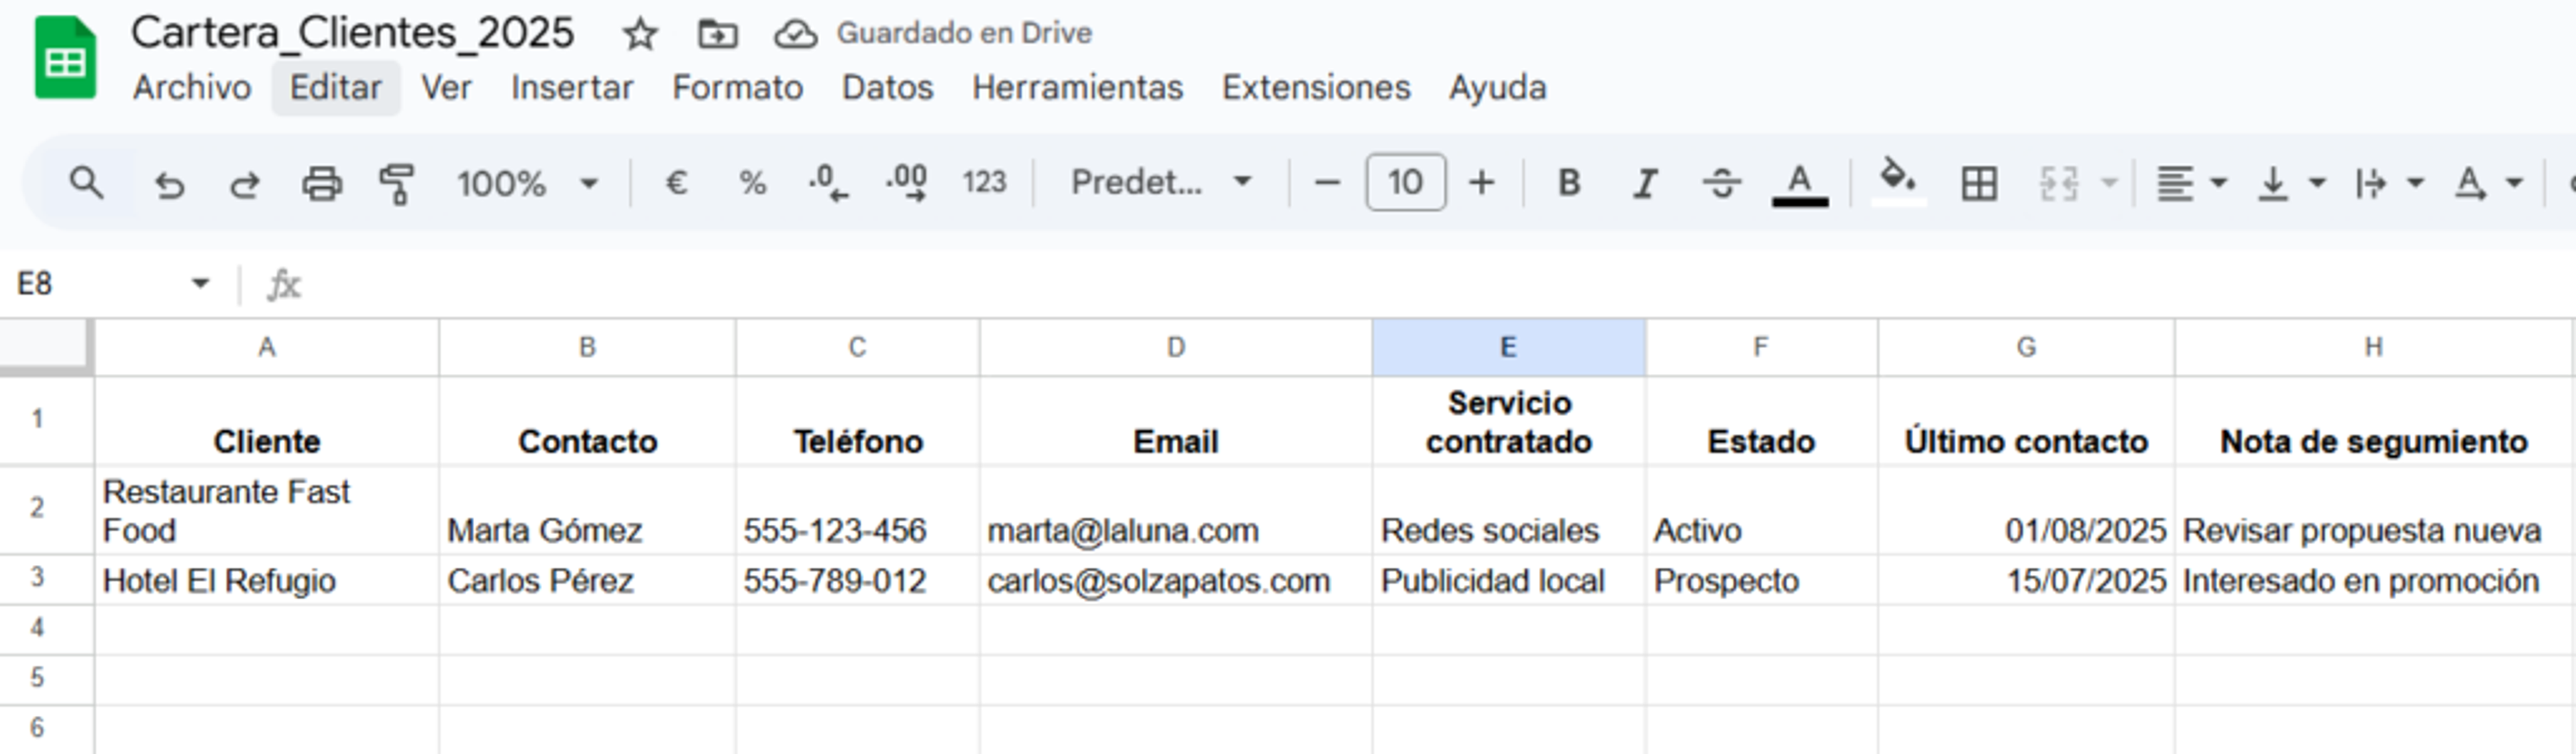
Task: Click the merge cells icon
Action: [2058, 184]
